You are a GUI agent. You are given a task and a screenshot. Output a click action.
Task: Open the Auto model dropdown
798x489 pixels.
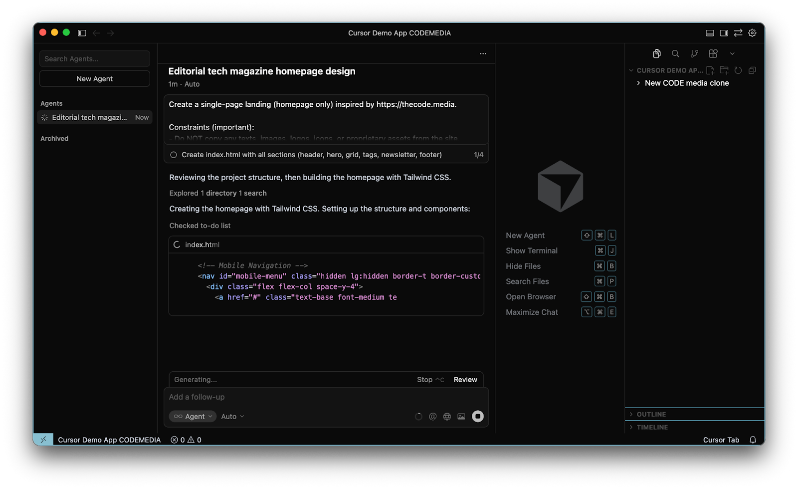[232, 417]
